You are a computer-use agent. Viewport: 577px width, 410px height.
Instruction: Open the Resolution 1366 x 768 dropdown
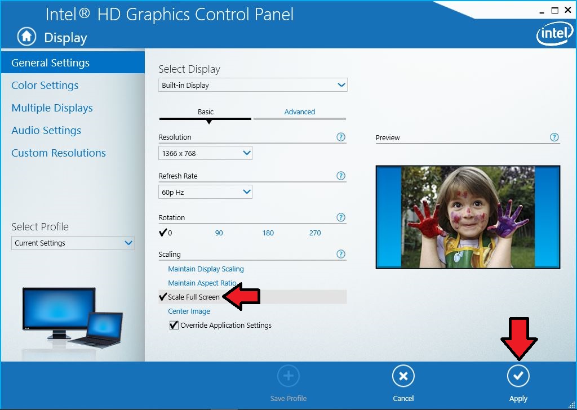205,153
